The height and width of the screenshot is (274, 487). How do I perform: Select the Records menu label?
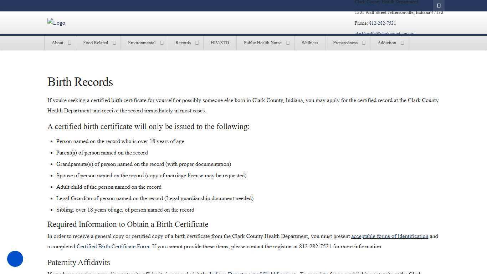point(183,43)
